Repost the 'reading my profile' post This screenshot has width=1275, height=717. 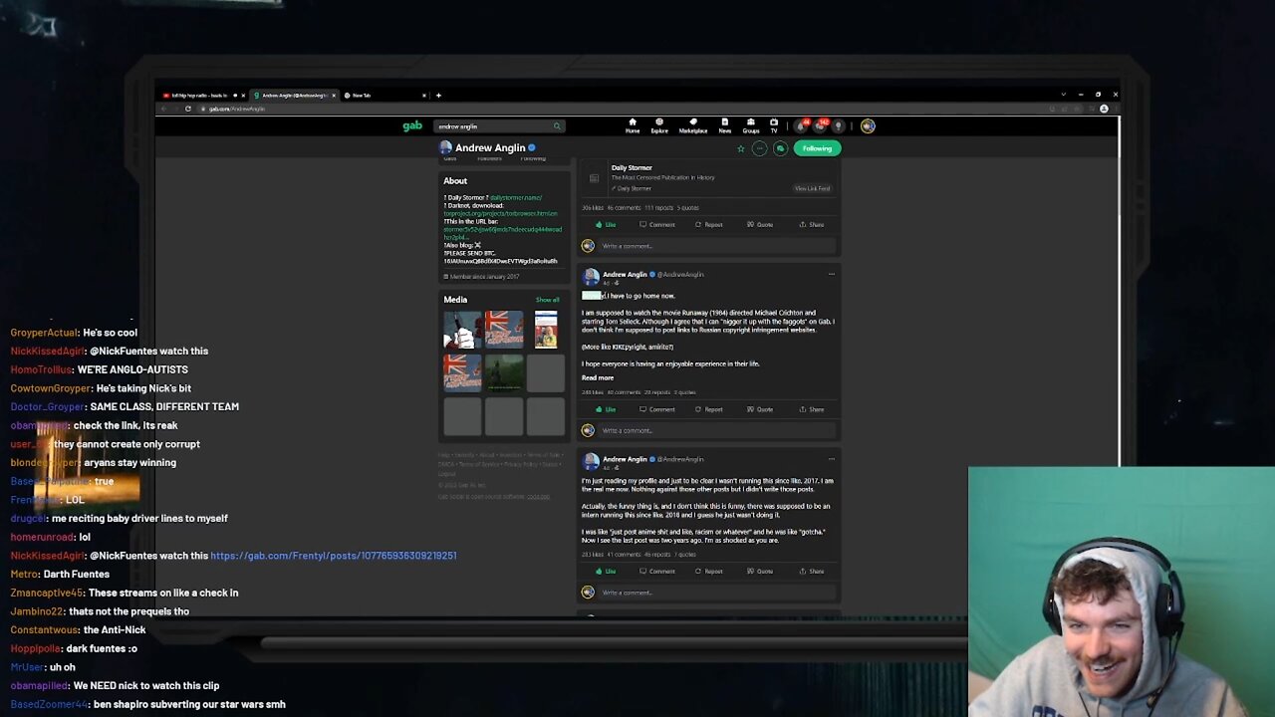click(x=709, y=572)
